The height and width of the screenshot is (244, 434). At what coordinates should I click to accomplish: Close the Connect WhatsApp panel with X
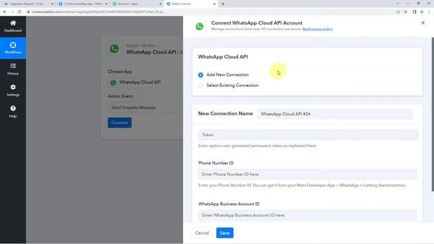click(x=422, y=23)
